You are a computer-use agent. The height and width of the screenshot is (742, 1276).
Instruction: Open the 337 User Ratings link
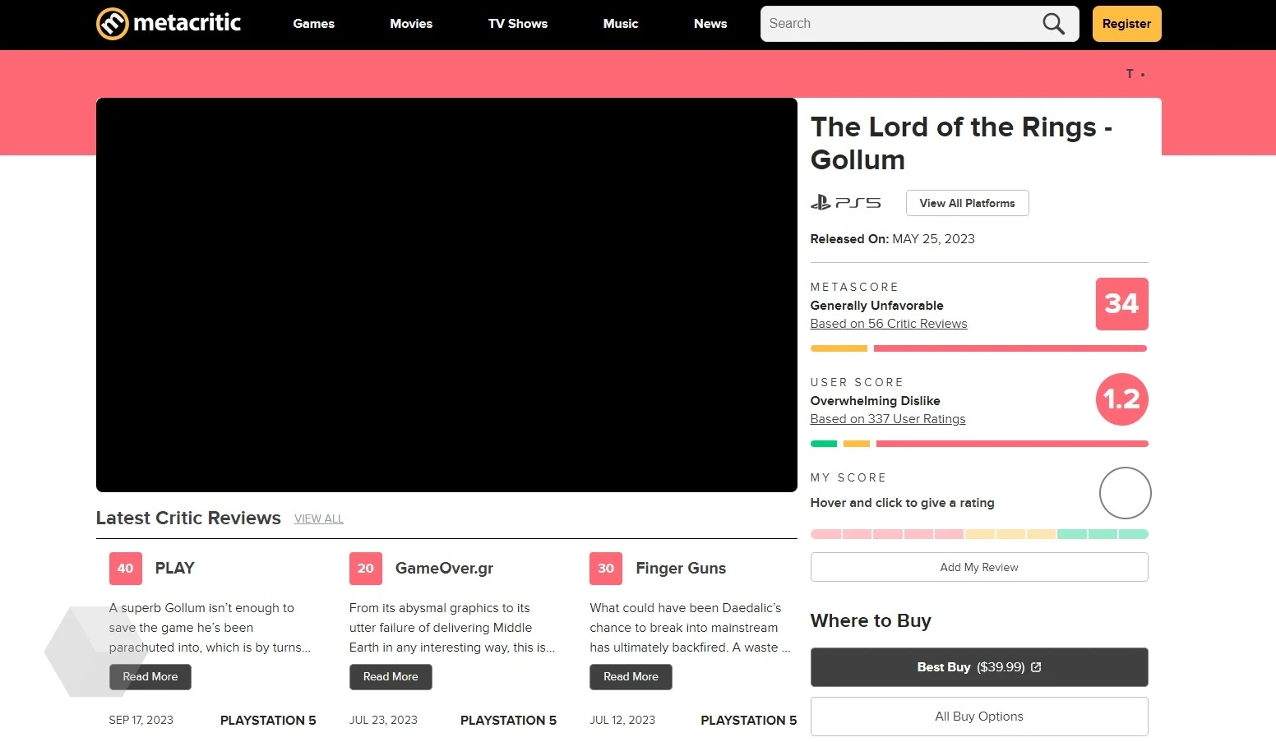tap(888, 419)
